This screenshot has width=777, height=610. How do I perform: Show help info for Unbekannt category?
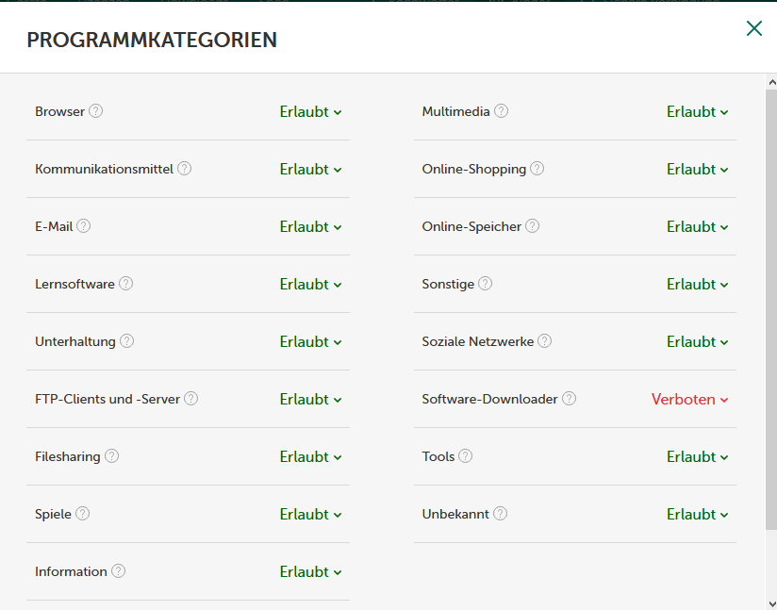[x=500, y=514]
